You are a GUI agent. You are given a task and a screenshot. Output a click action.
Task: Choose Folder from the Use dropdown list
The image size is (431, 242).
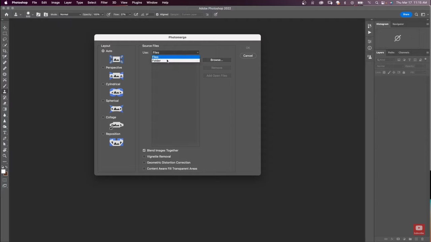point(175,61)
